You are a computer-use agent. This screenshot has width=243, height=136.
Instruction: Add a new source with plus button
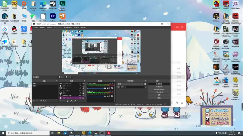(x=61, y=101)
